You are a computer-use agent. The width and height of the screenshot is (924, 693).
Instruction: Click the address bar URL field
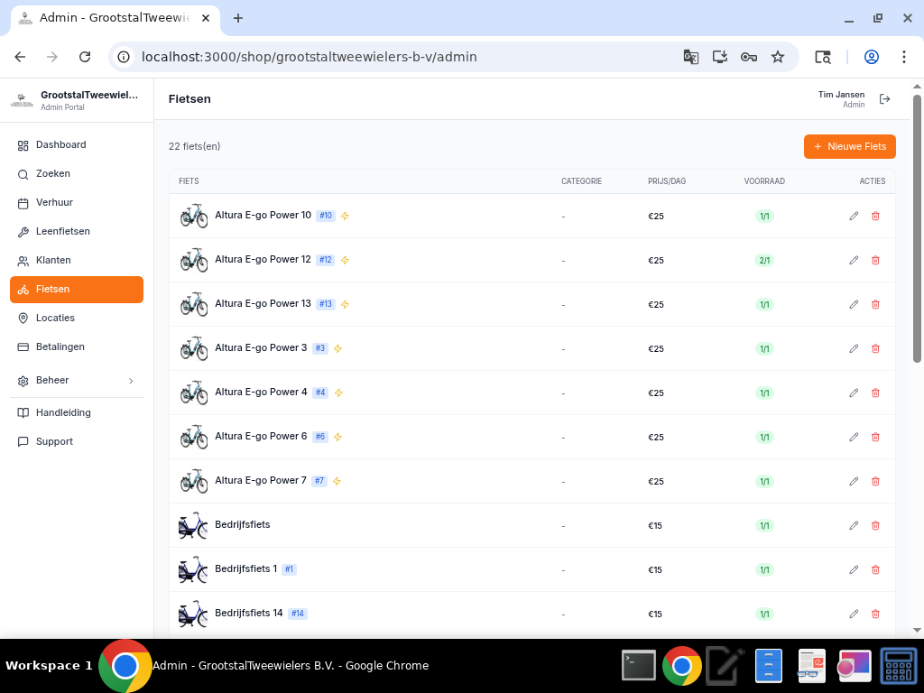tap(406, 57)
